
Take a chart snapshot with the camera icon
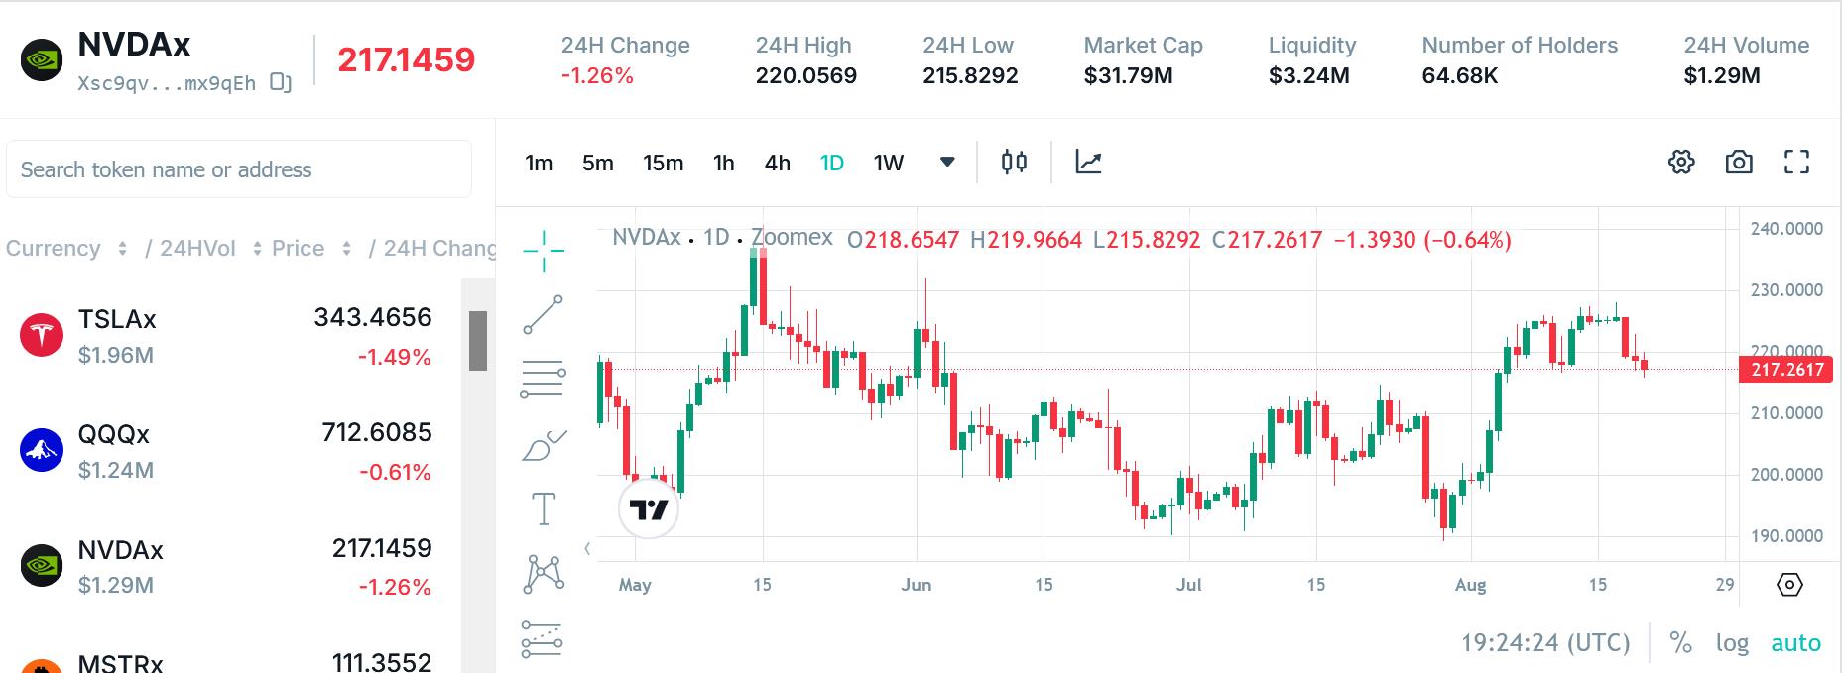[1739, 162]
